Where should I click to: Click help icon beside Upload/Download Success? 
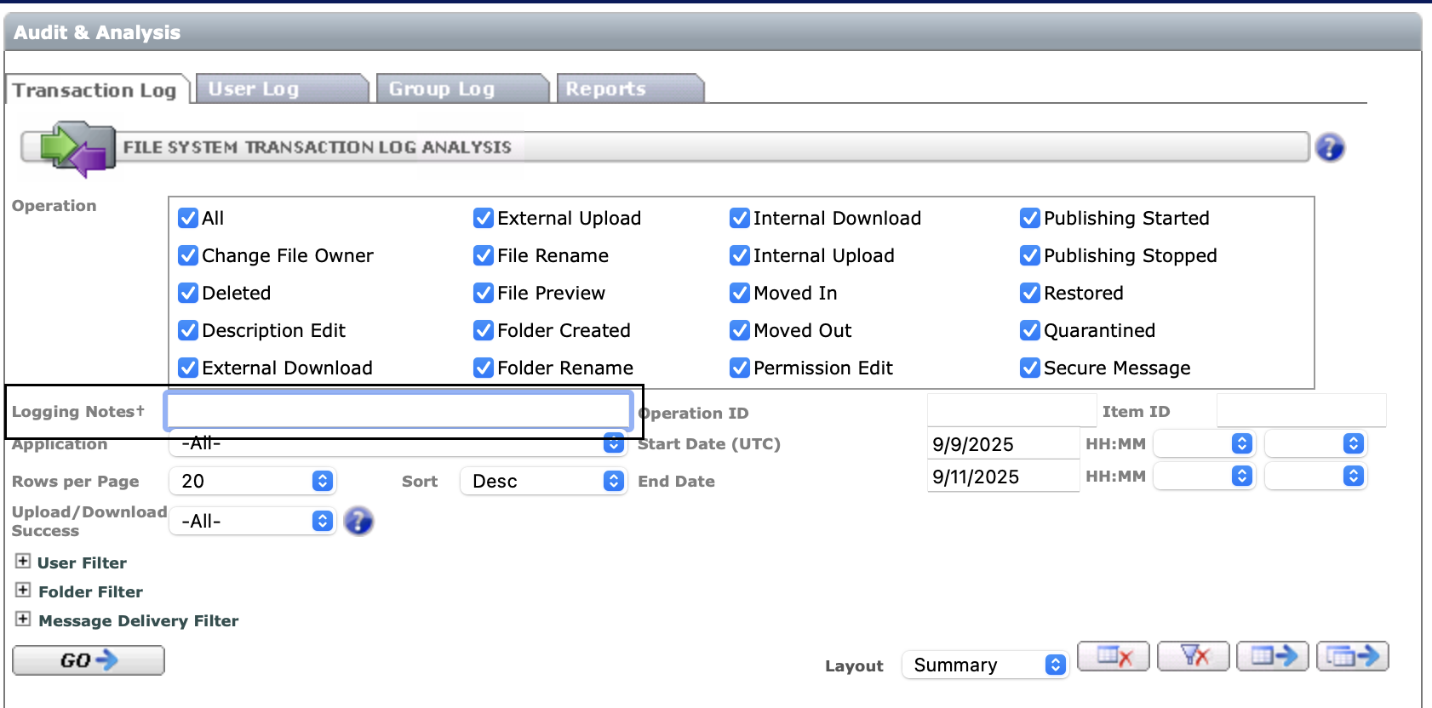coord(358,521)
